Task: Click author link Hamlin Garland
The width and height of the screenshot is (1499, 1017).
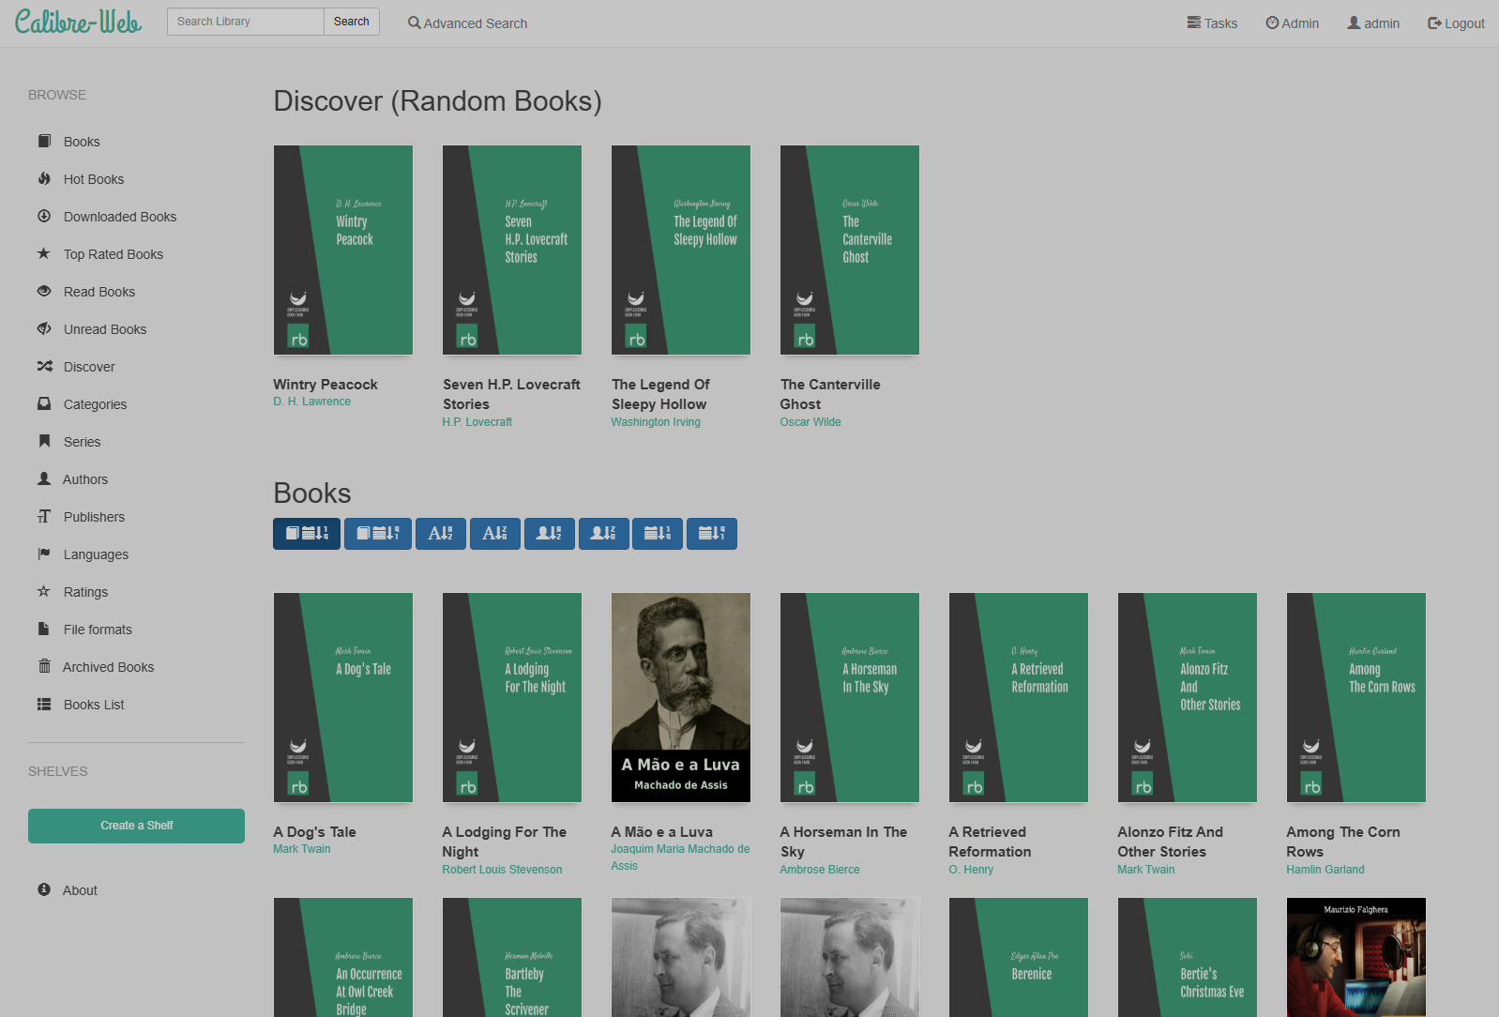Action: click(x=1325, y=870)
